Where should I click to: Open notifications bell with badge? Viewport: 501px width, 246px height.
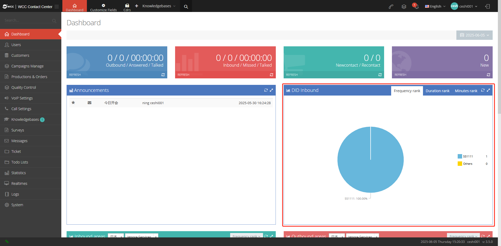(x=416, y=6)
